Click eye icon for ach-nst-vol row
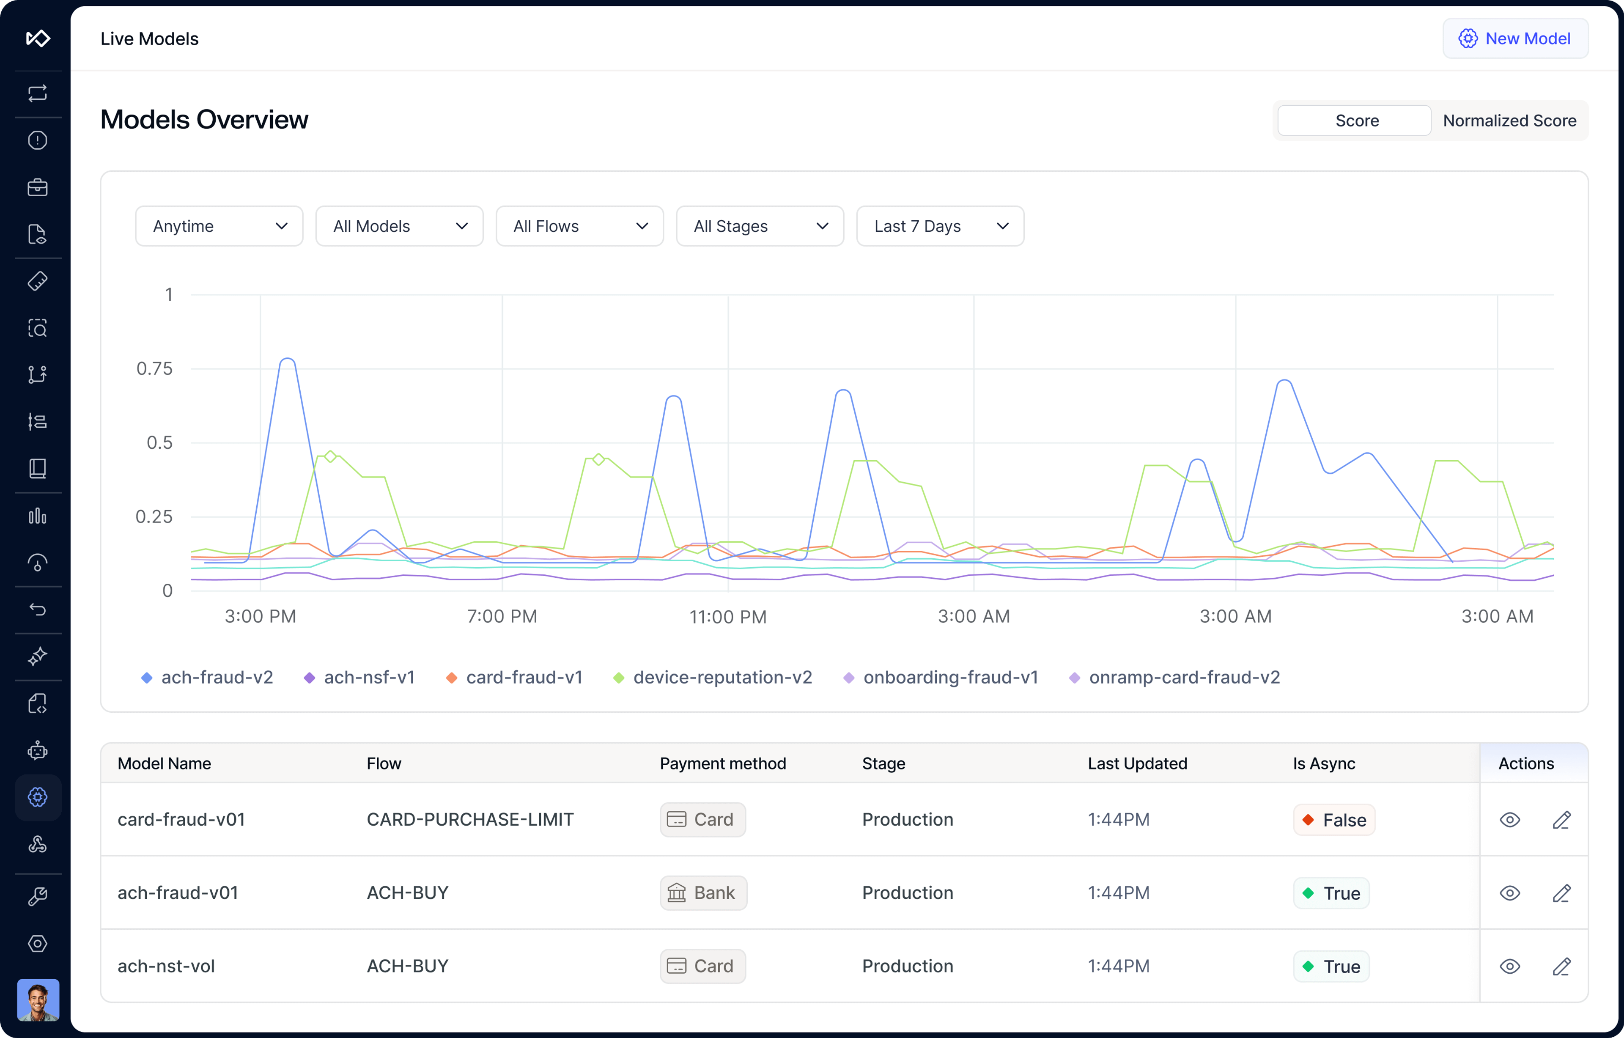 point(1509,966)
